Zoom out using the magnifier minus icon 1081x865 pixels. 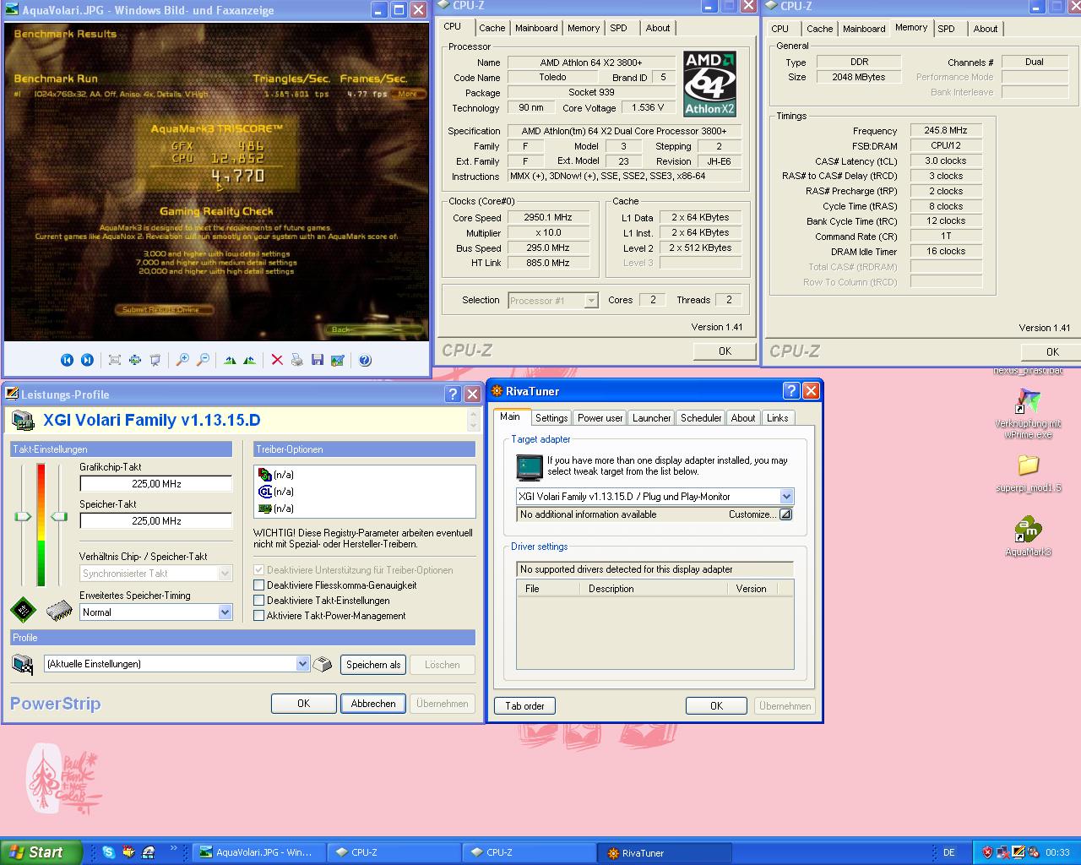pyautogui.click(x=203, y=360)
